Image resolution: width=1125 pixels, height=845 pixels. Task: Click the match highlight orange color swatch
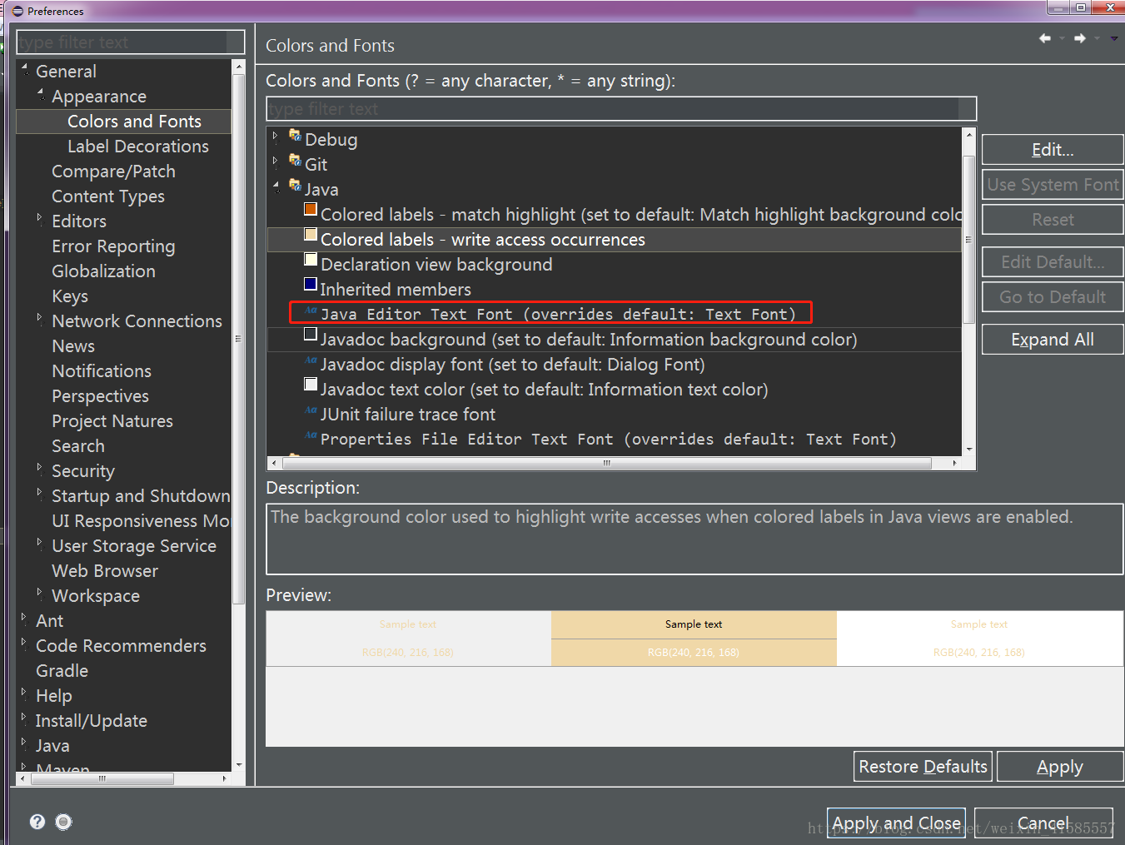pos(311,209)
